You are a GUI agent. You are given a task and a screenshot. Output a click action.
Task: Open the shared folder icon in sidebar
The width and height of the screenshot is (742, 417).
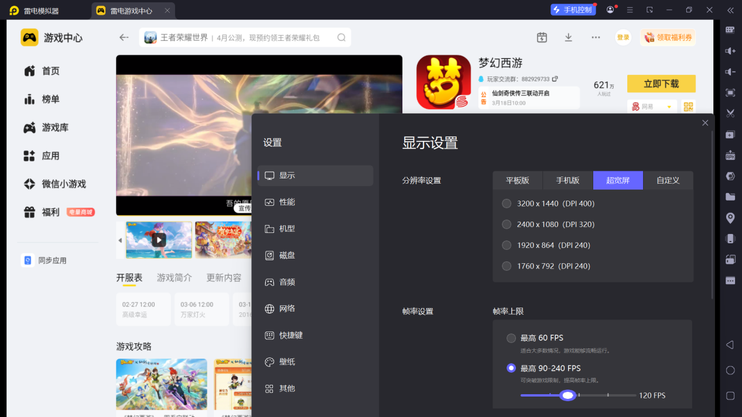(730, 197)
